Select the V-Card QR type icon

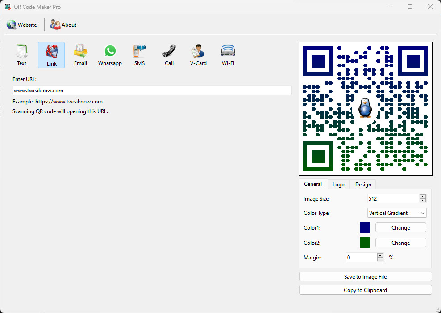pos(198,55)
